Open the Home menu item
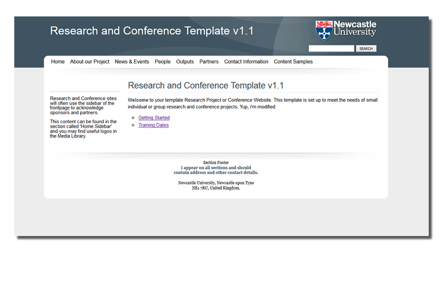This screenshot has width=443, height=284. pos(58,62)
